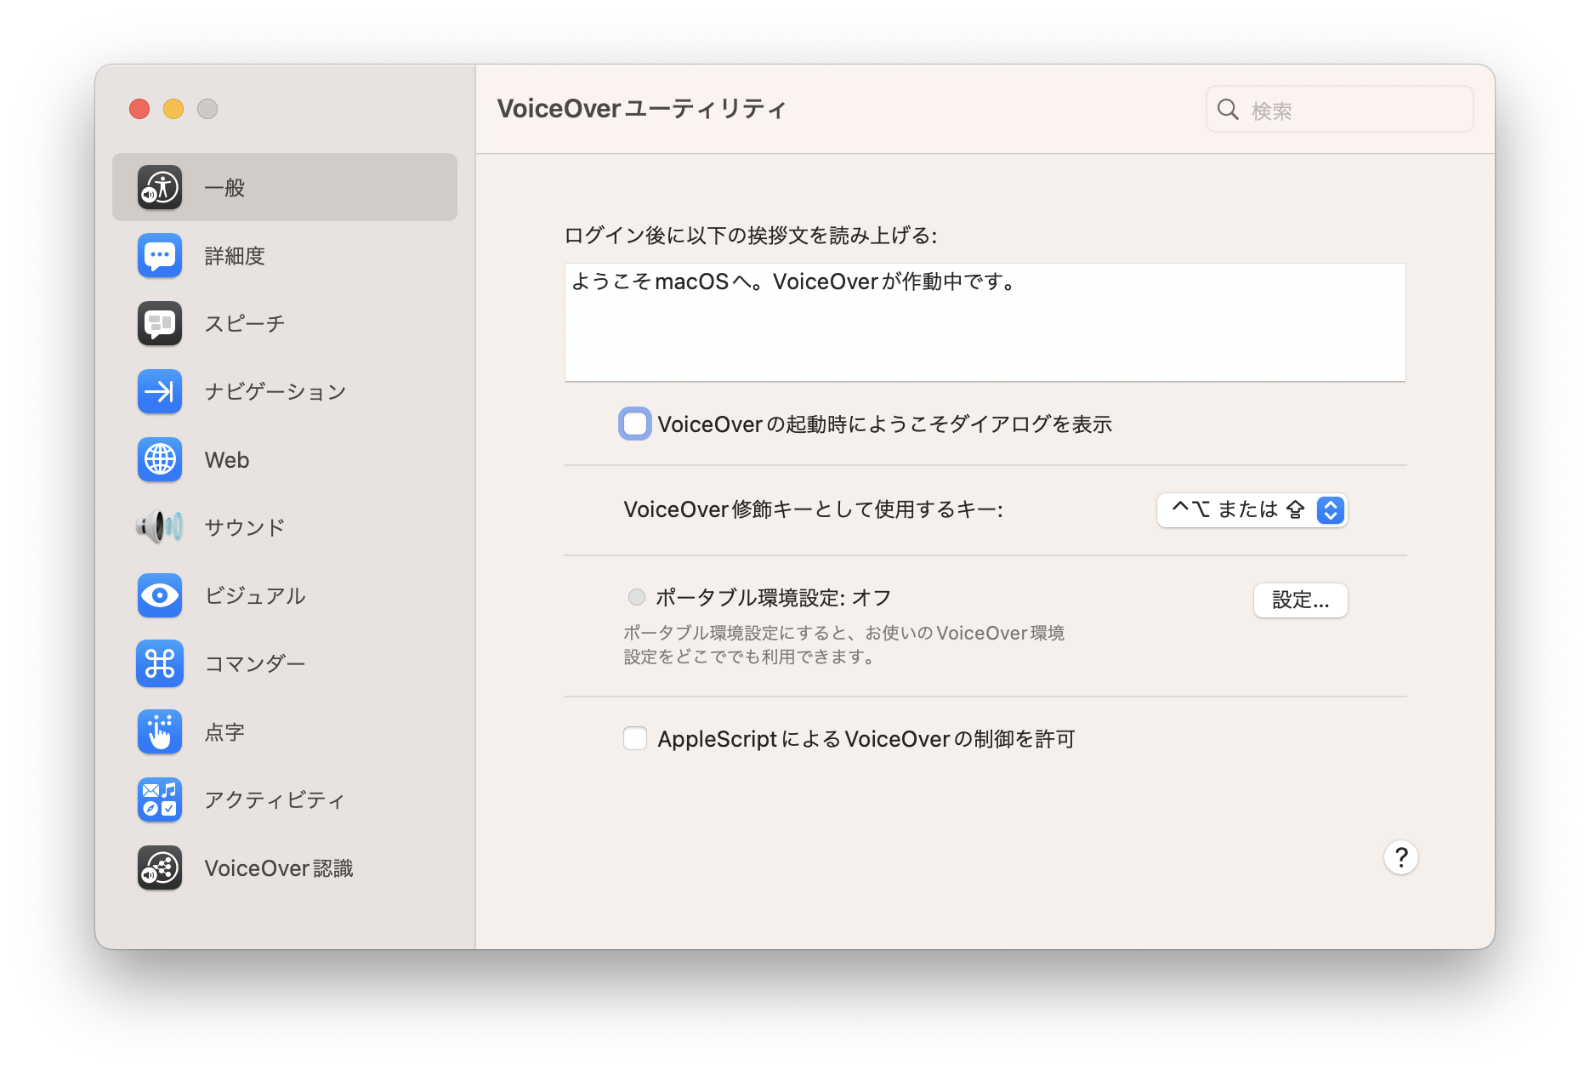Screen dimensions: 1590x1075
Task: Open the サウンド speaker icon
Action: click(159, 527)
